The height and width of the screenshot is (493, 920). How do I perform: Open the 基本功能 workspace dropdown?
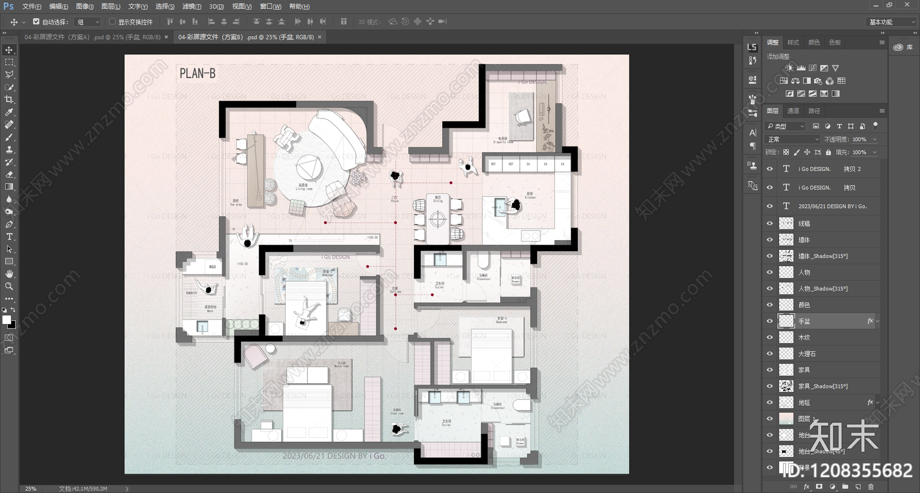[x=891, y=22]
